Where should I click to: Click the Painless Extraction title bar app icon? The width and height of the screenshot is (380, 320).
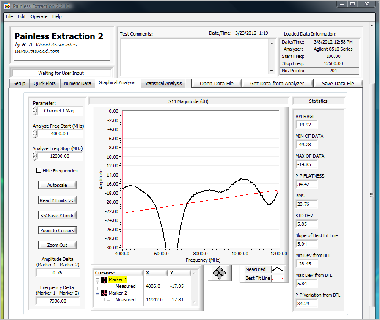[7, 6]
